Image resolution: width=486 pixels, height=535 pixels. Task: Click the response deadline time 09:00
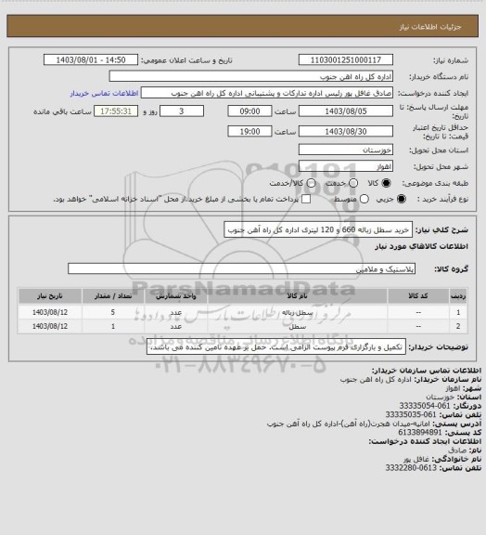tap(249, 111)
